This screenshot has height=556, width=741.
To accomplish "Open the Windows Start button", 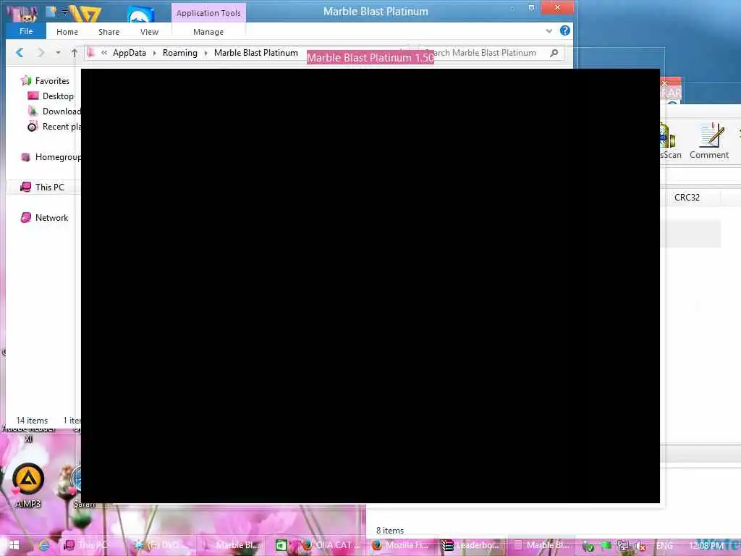I will coord(13,545).
